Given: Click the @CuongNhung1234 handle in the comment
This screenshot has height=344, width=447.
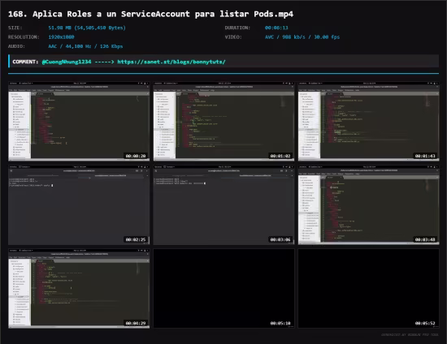Looking at the screenshot, I should pos(67,62).
